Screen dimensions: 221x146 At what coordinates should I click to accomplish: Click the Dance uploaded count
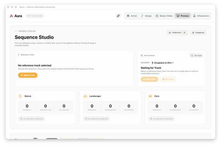[x=64, y=106]
